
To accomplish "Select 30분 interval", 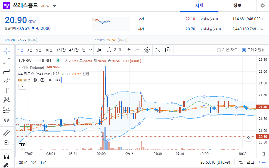I will tap(49, 50).
